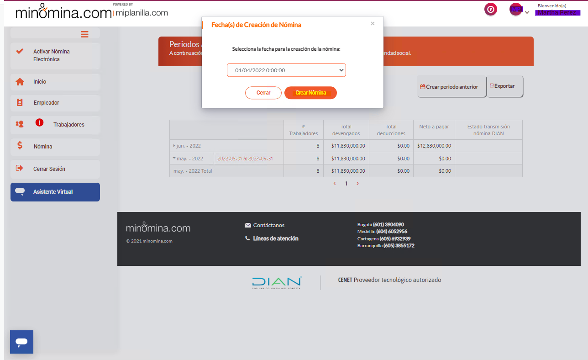
Task: Click the Bogotá (601) 3904090 phone number
Action: (x=381, y=224)
